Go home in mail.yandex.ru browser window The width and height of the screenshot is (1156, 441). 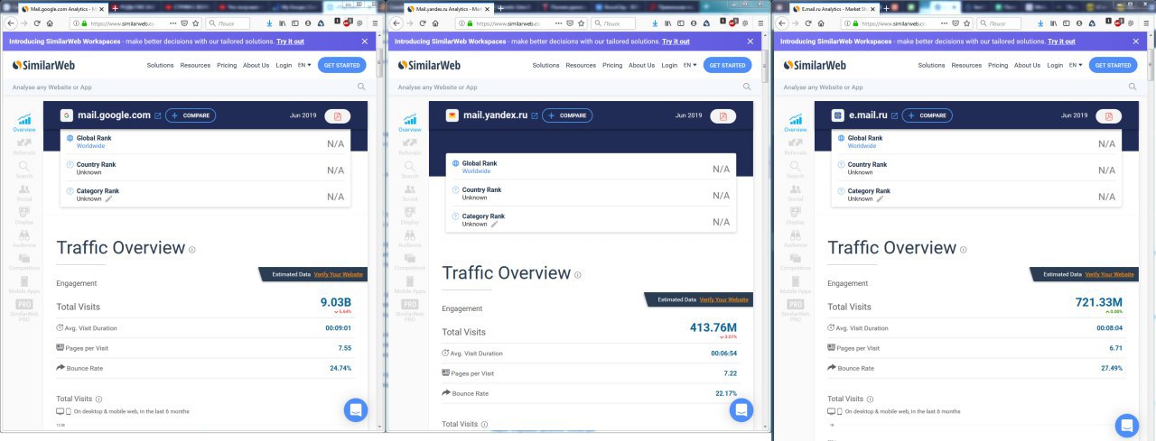[435, 23]
